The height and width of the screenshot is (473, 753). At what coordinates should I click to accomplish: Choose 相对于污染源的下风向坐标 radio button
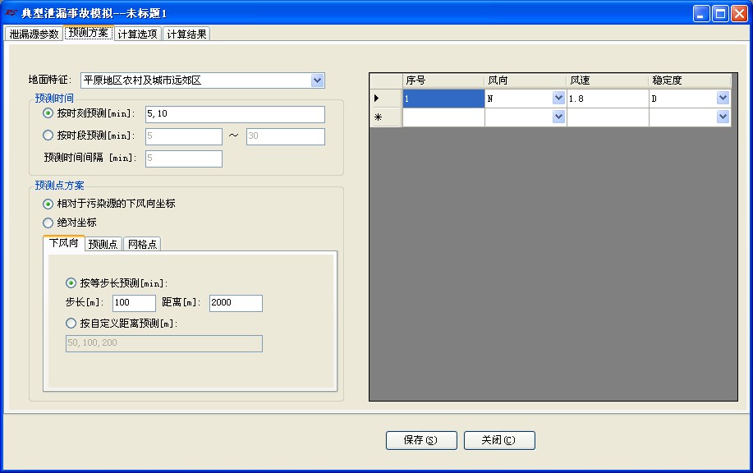[x=48, y=204]
